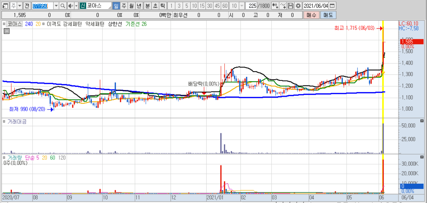Select the 30 interval button

click(x=210, y=6)
